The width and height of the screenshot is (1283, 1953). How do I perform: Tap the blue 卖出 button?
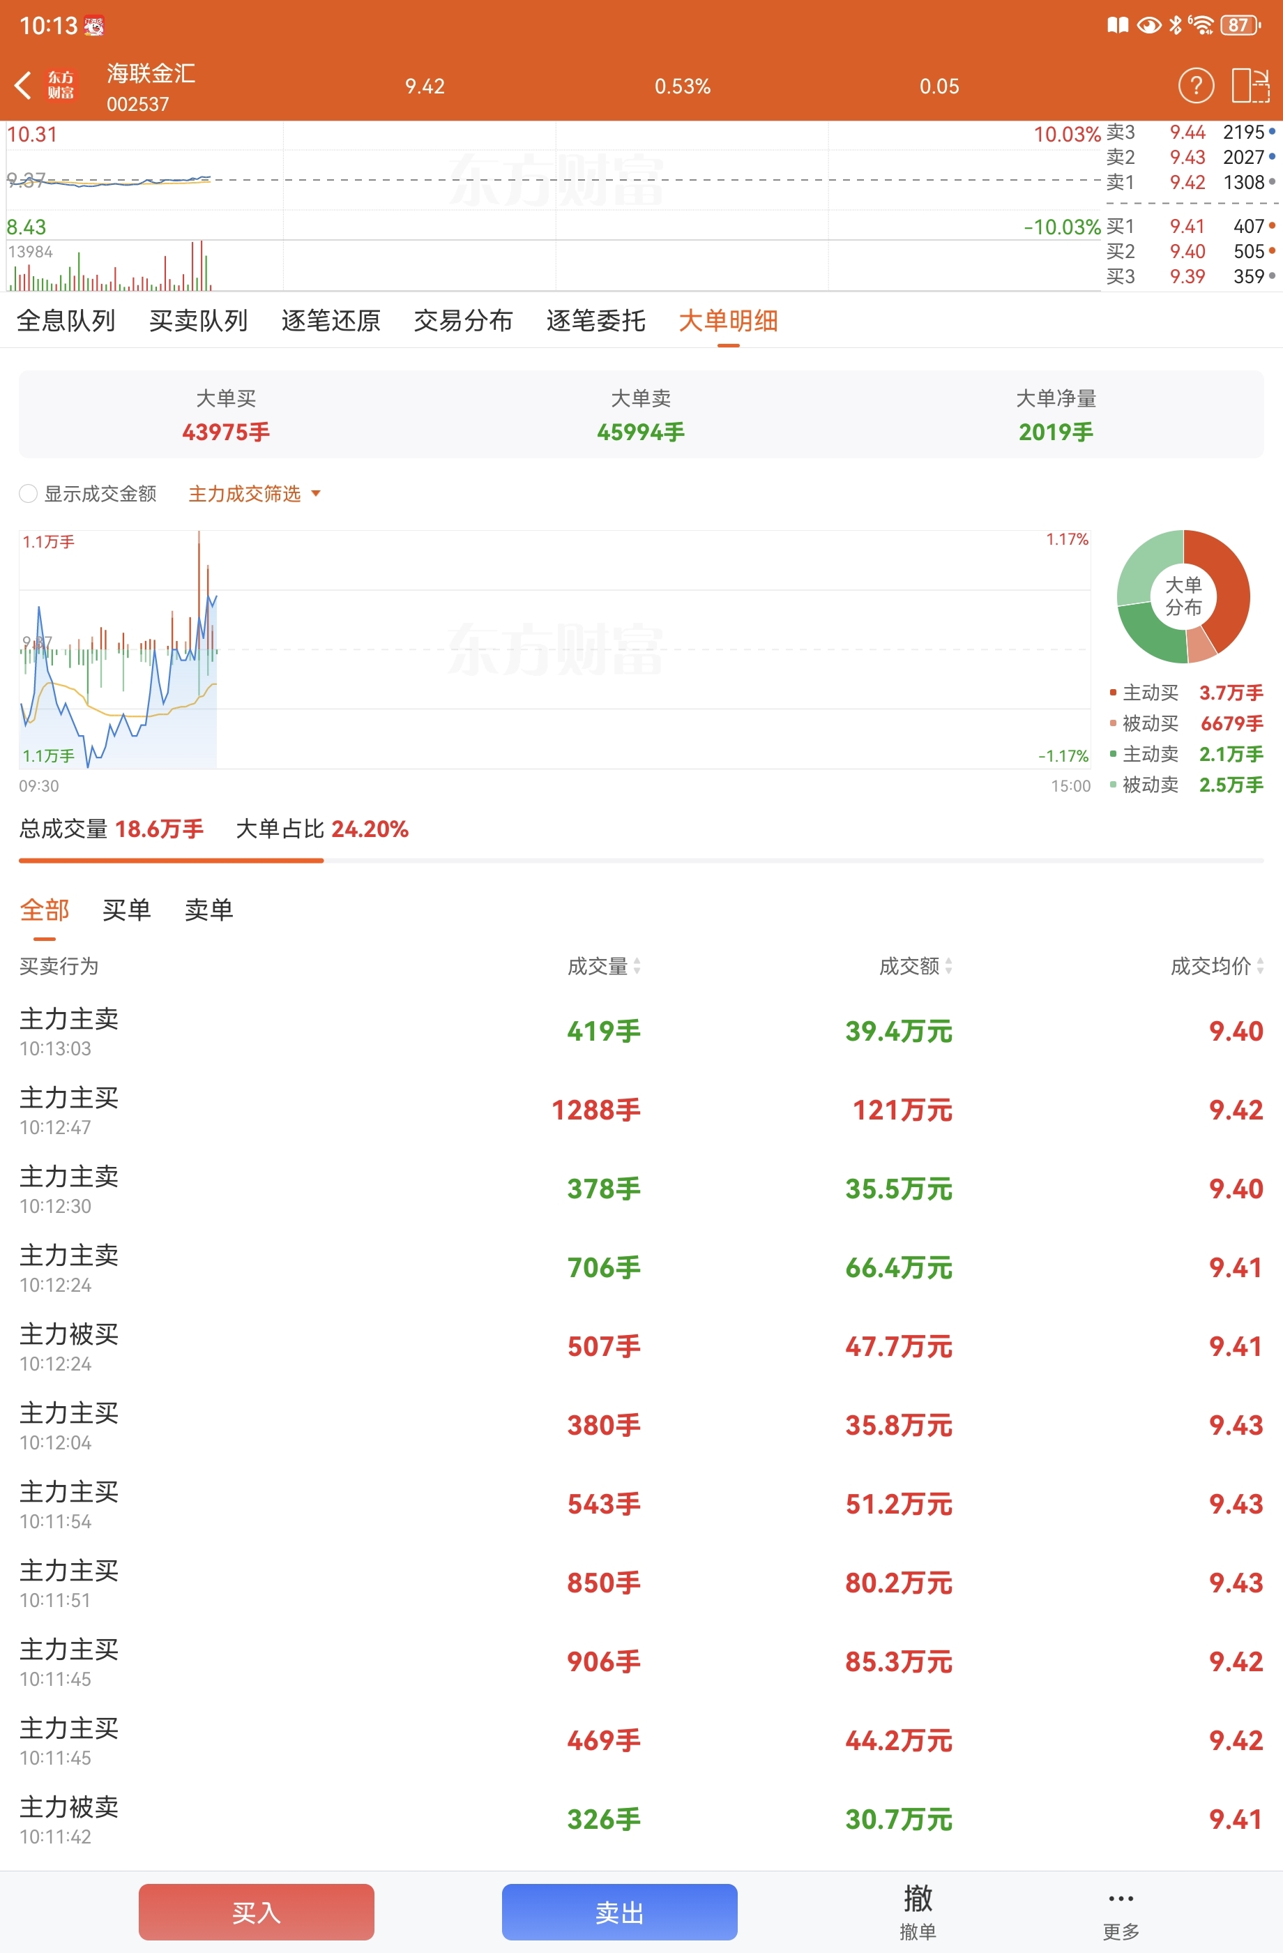click(x=619, y=1912)
